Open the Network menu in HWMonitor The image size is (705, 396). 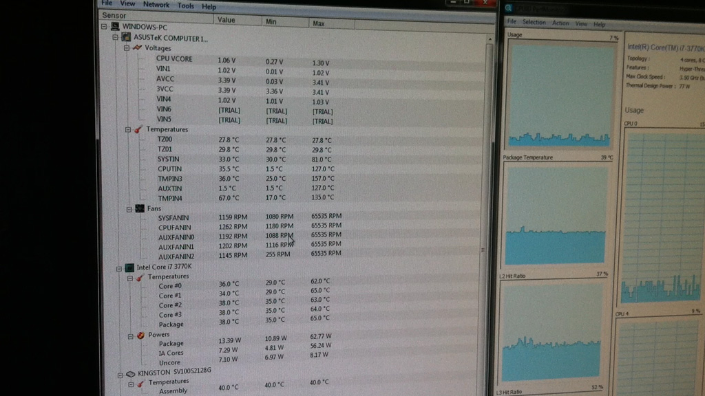click(156, 5)
